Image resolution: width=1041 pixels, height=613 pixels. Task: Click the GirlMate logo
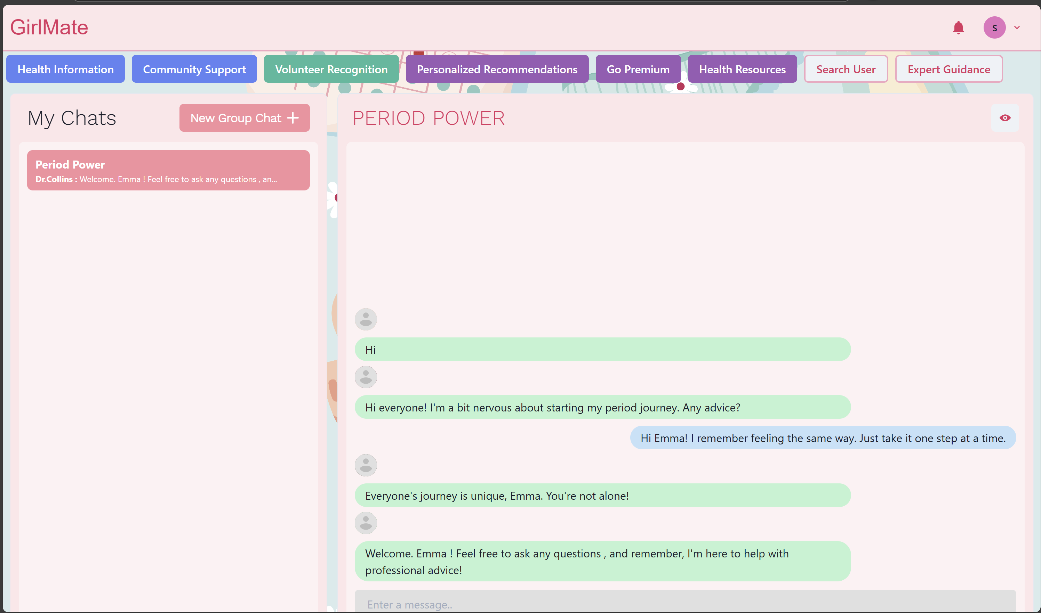49,27
